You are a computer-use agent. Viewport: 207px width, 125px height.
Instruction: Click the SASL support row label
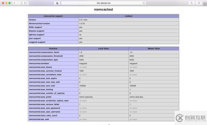tap(35, 27)
